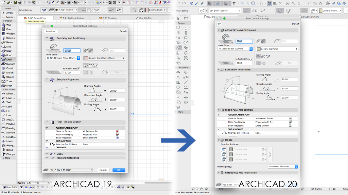Switch to Key- SitePlan tab
Screen dimensions: 348x195
pyautogui.click(x=144, y=18)
